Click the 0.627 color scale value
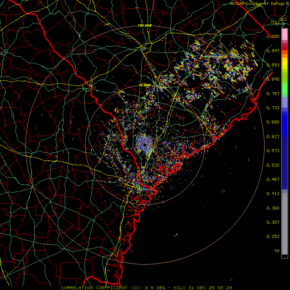The width and height of the screenshot is (290, 290). 273,137
